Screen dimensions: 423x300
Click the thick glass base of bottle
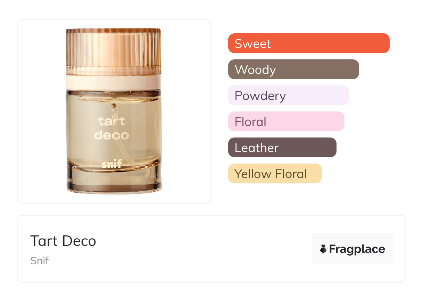114,181
